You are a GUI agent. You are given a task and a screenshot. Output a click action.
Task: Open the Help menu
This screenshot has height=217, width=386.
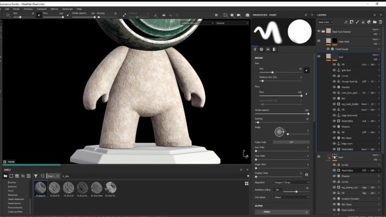coord(79,9)
